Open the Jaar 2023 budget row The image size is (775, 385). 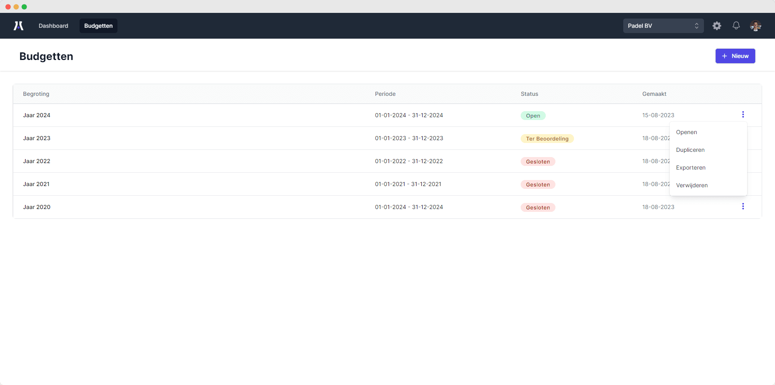pyautogui.click(x=37, y=138)
